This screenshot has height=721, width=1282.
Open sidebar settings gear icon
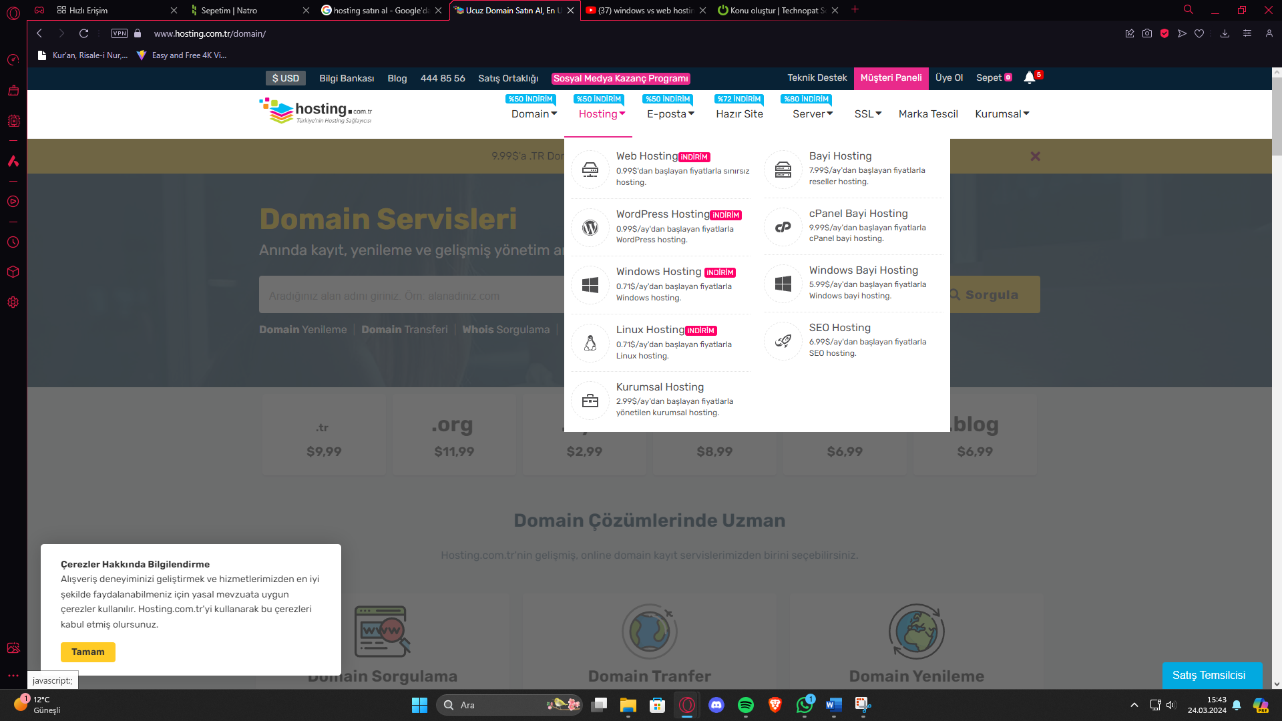tap(13, 302)
